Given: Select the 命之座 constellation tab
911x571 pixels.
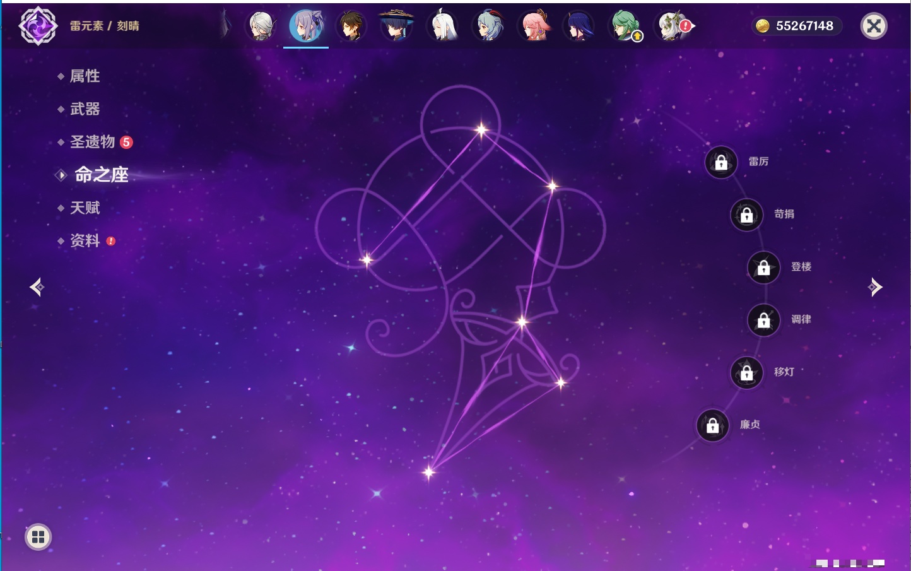Looking at the screenshot, I should pyautogui.click(x=102, y=175).
